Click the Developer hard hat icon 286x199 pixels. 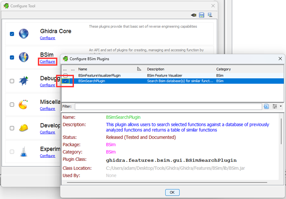[x=24, y=128]
